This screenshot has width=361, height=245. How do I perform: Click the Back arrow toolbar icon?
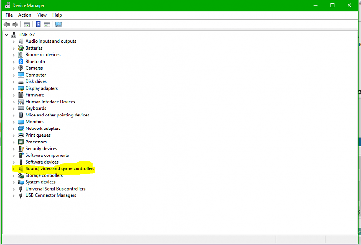tap(7, 24)
